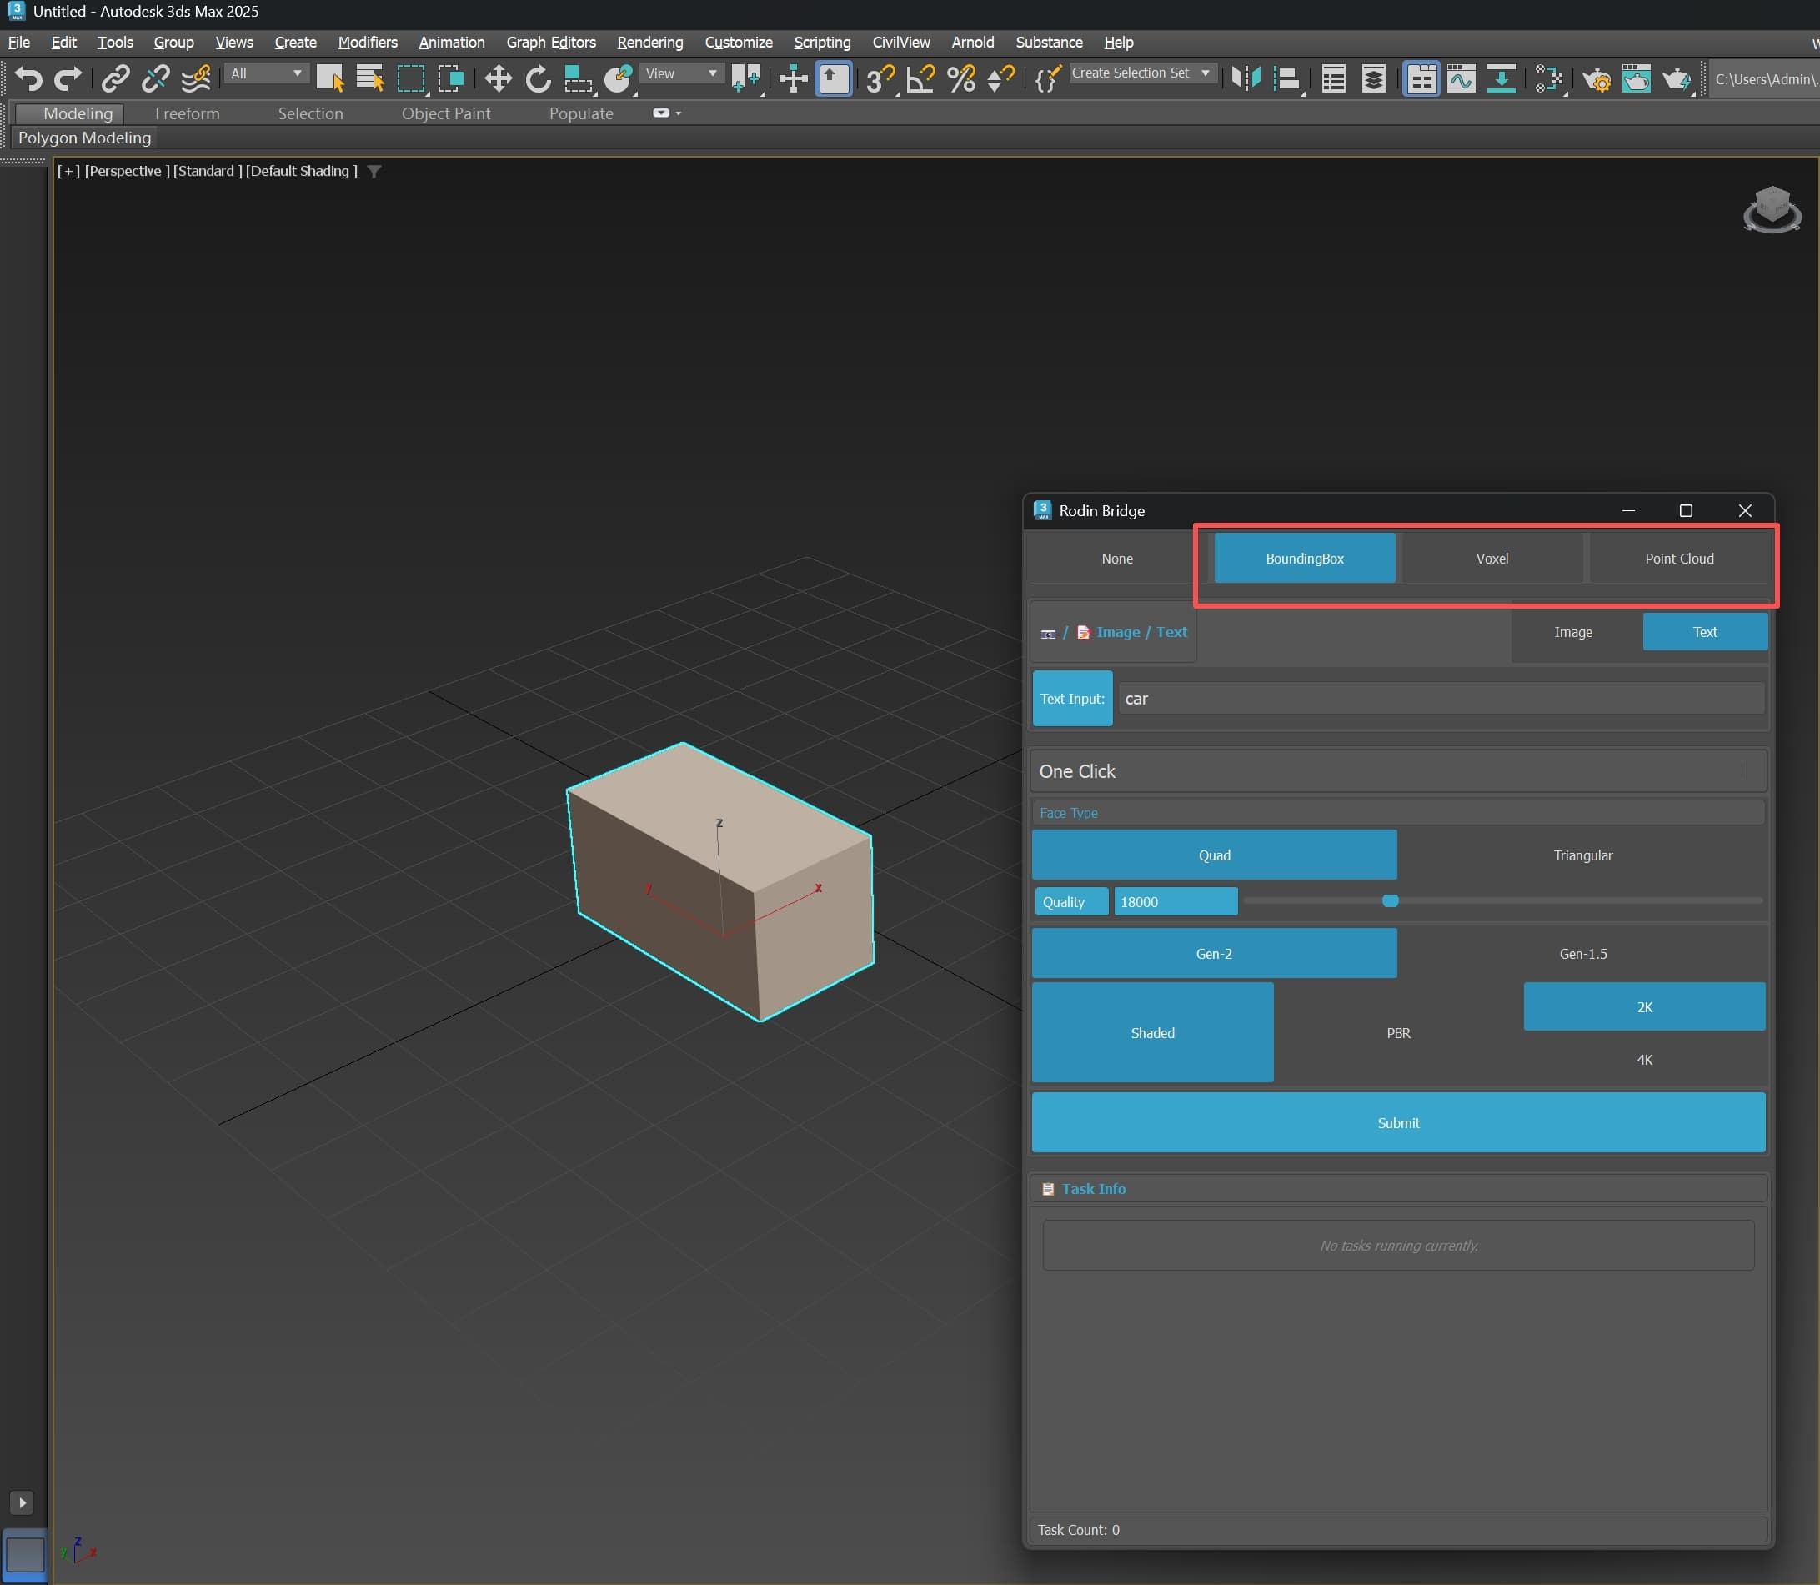Click the Mirror tool icon

click(1246, 78)
